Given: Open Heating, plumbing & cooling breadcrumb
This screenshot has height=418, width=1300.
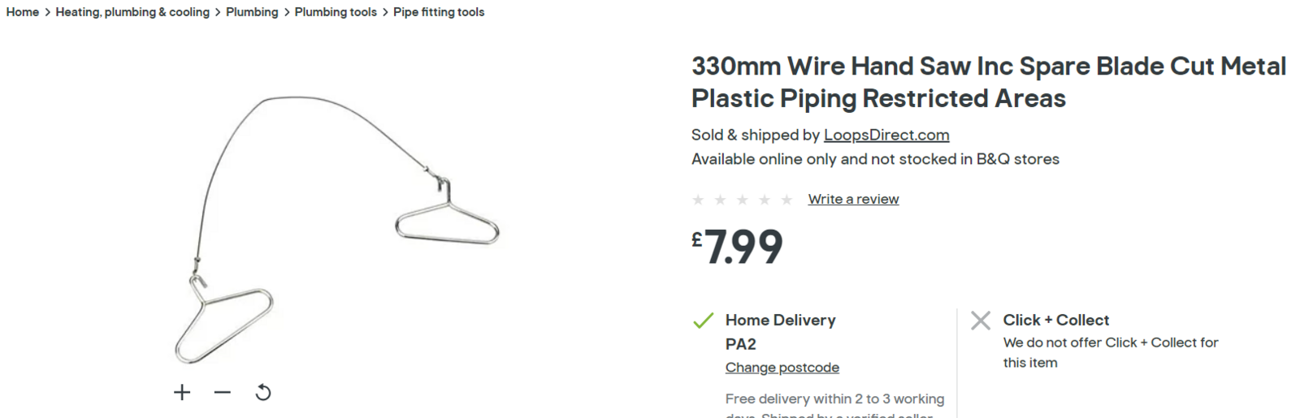Looking at the screenshot, I should pyautogui.click(x=132, y=12).
